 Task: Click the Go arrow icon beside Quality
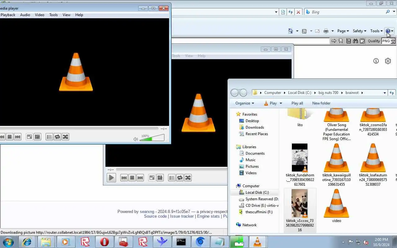(x=334, y=41)
